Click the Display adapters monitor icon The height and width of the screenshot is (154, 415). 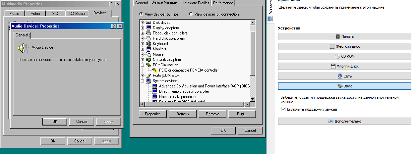point(148,28)
